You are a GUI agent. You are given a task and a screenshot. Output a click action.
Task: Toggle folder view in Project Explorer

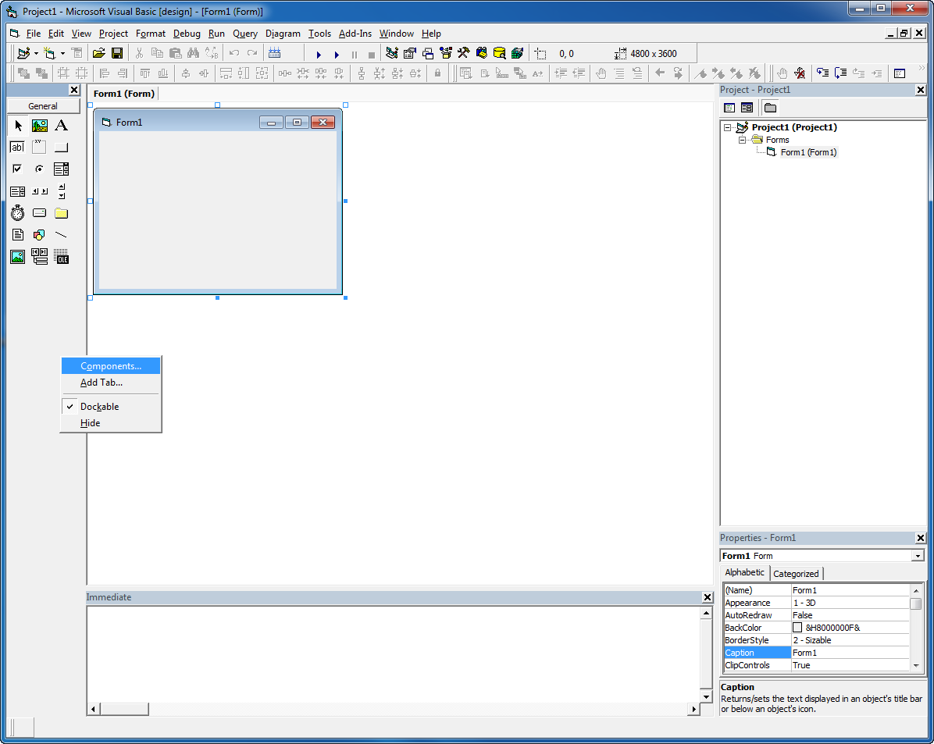click(768, 107)
